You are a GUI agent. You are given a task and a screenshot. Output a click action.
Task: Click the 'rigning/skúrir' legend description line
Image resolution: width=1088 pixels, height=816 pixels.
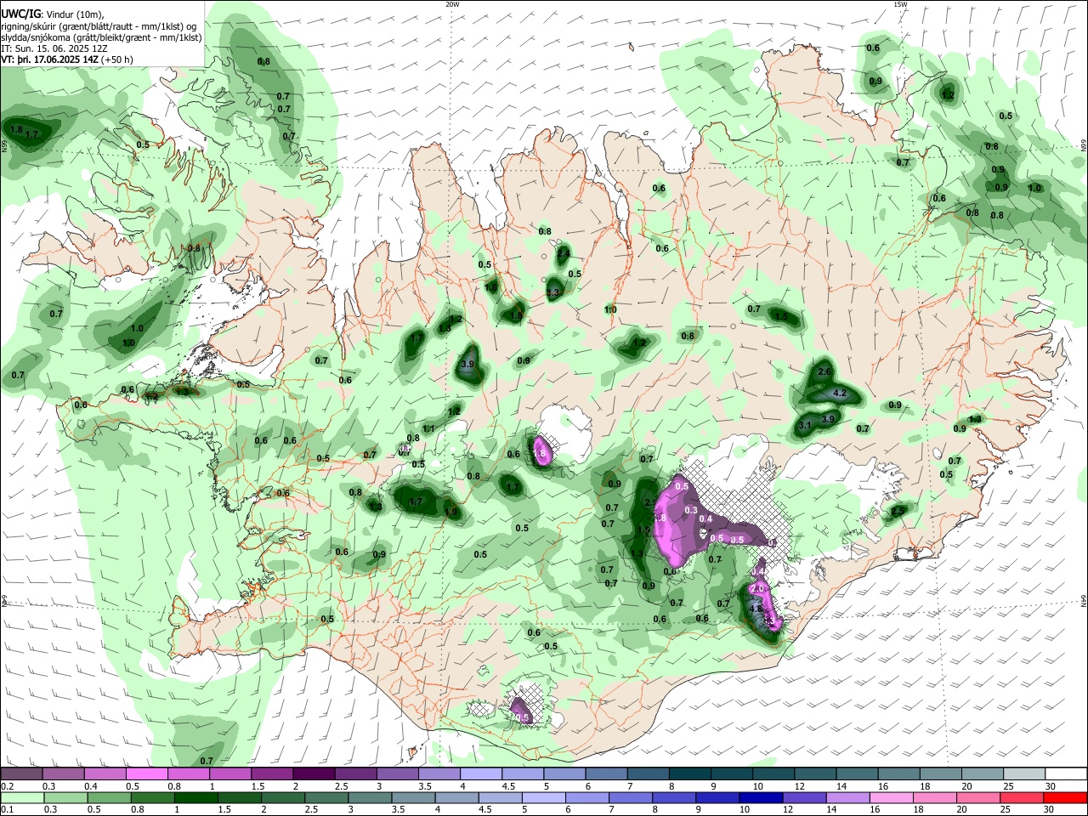(99, 26)
